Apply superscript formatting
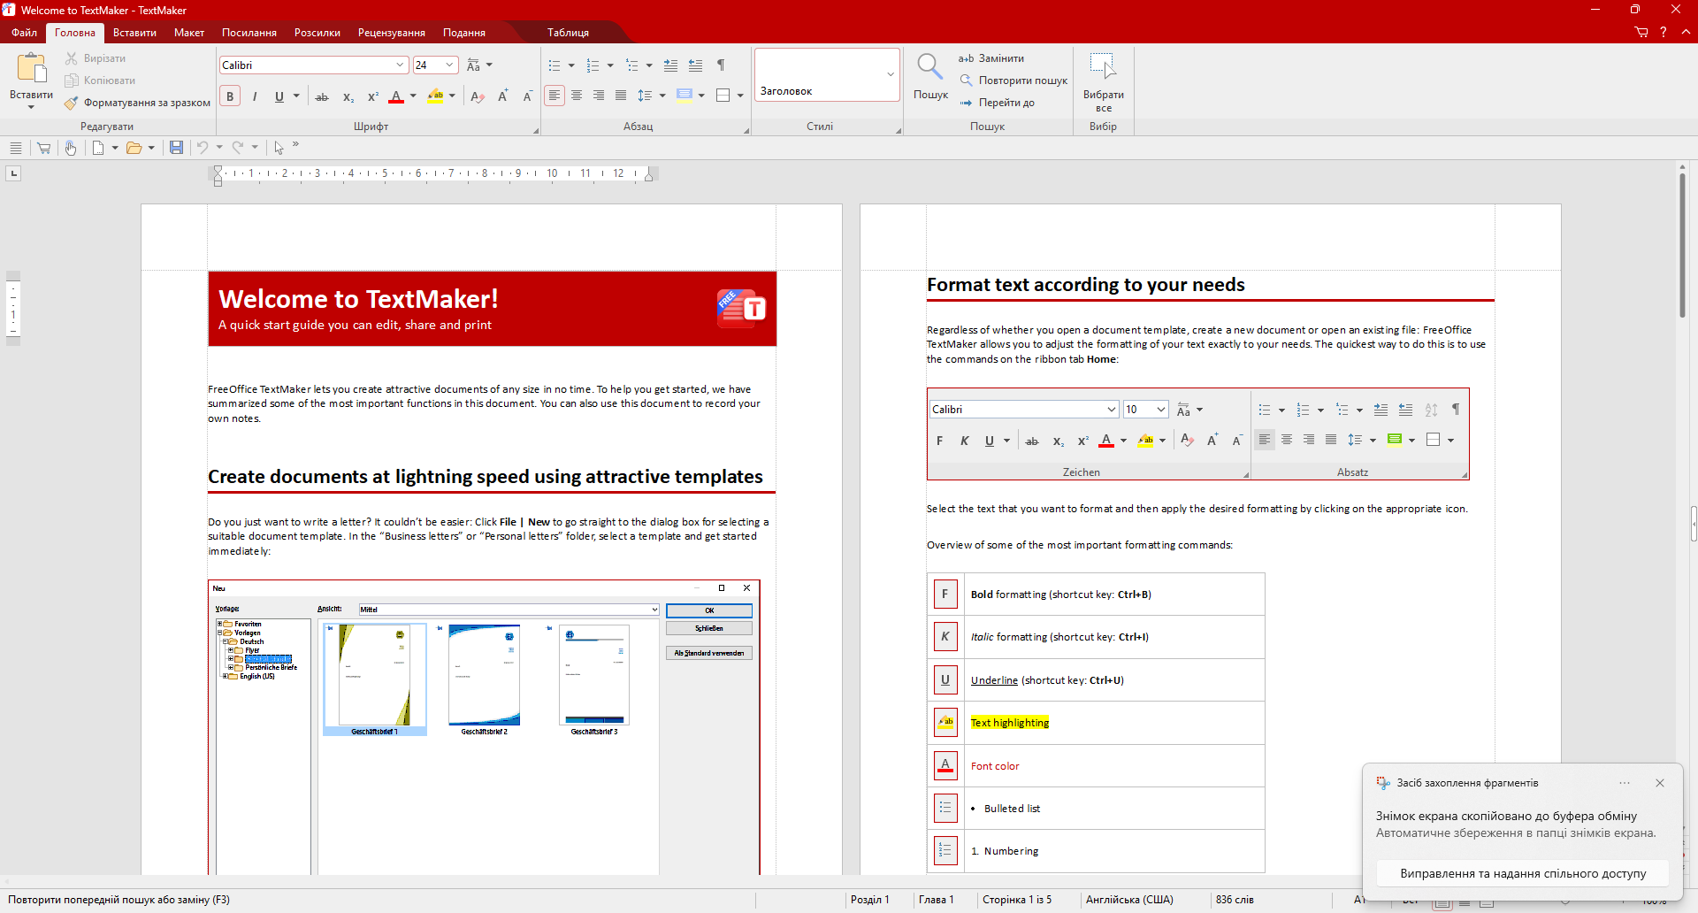 [x=372, y=96]
